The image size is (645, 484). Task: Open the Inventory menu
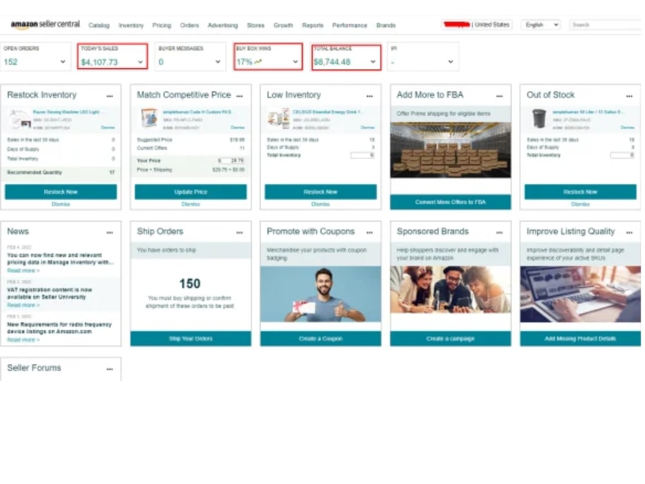131,25
